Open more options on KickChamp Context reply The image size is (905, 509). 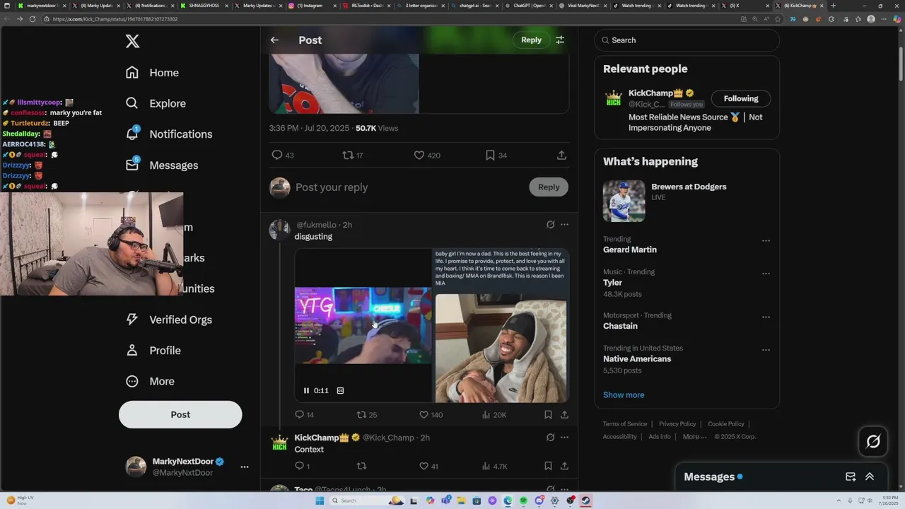point(564,438)
